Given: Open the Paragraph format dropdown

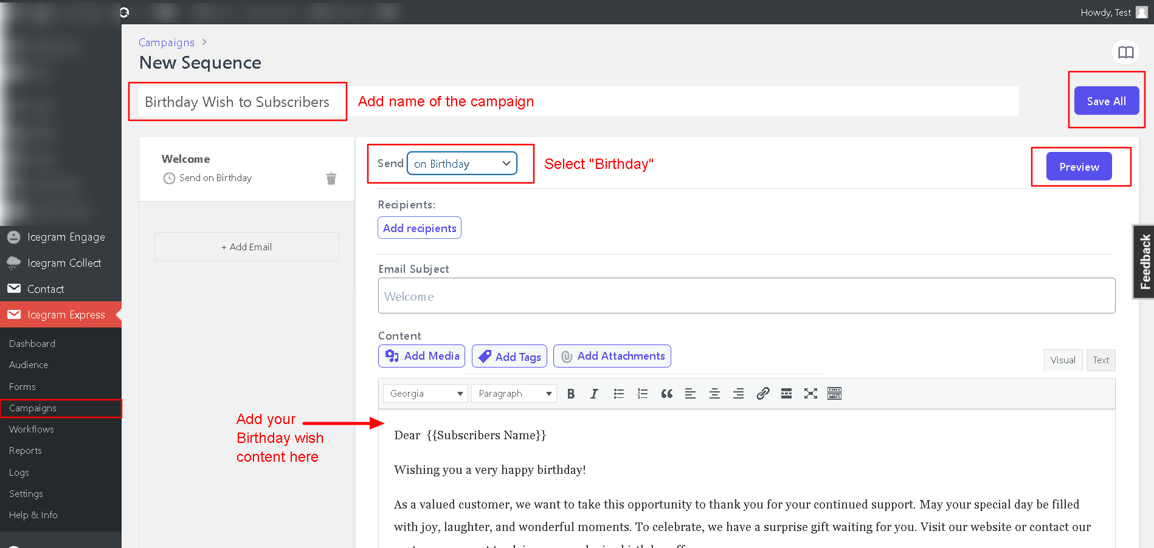Looking at the screenshot, I should (x=514, y=394).
